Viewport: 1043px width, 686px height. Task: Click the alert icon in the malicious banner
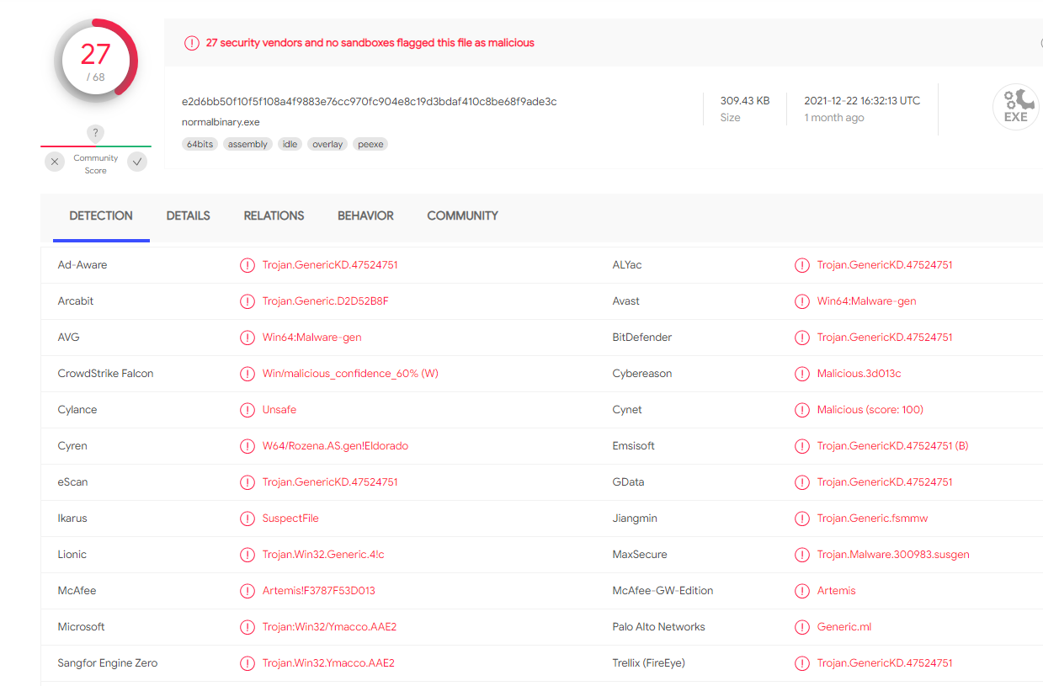tap(192, 43)
